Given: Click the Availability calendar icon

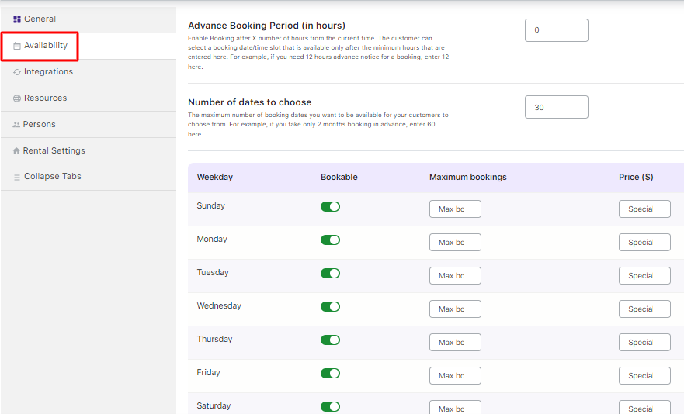Looking at the screenshot, I should click(17, 46).
